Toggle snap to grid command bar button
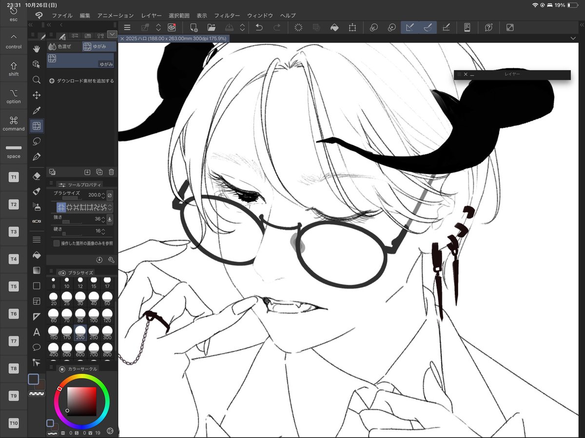The image size is (585, 438). (446, 28)
